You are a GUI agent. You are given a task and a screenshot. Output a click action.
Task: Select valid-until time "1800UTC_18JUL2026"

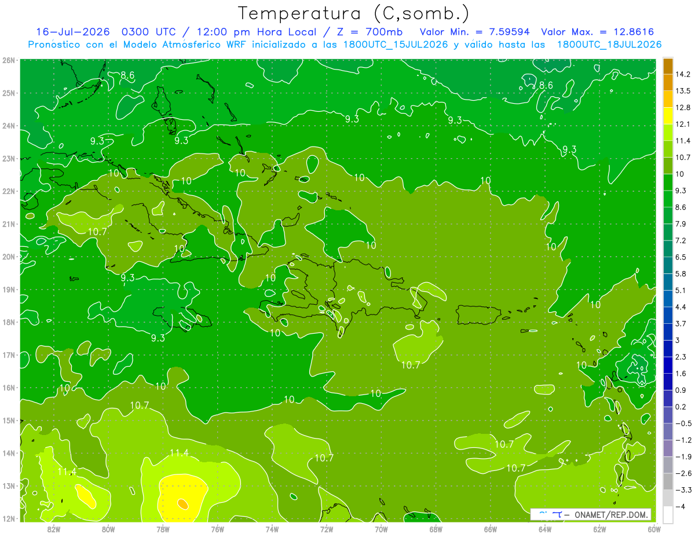[x=609, y=44]
